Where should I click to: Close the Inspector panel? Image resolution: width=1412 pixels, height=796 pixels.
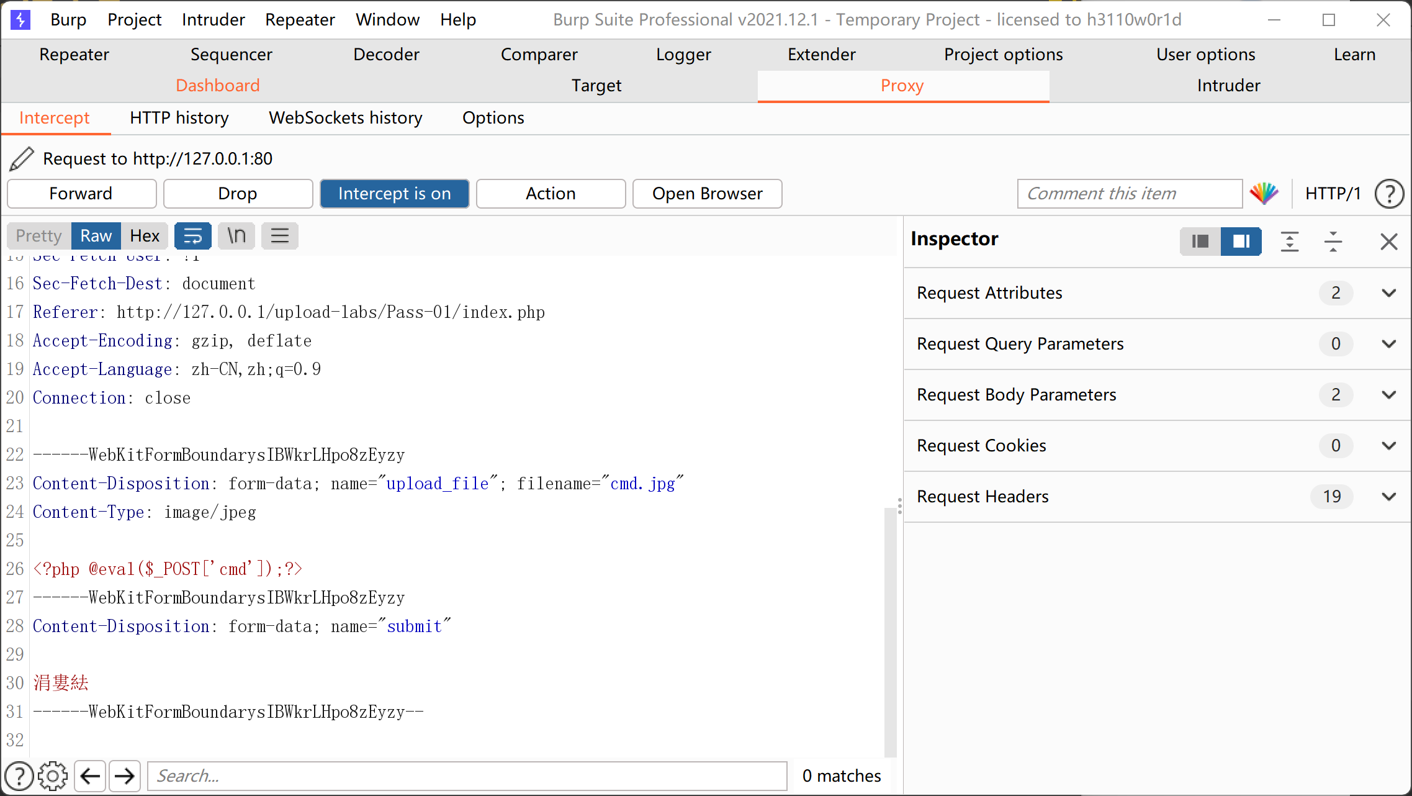[x=1389, y=242]
